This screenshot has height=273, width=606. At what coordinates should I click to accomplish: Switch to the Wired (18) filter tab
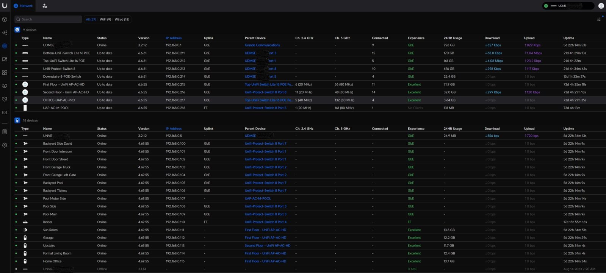pyautogui.click(x=122, y=19)
